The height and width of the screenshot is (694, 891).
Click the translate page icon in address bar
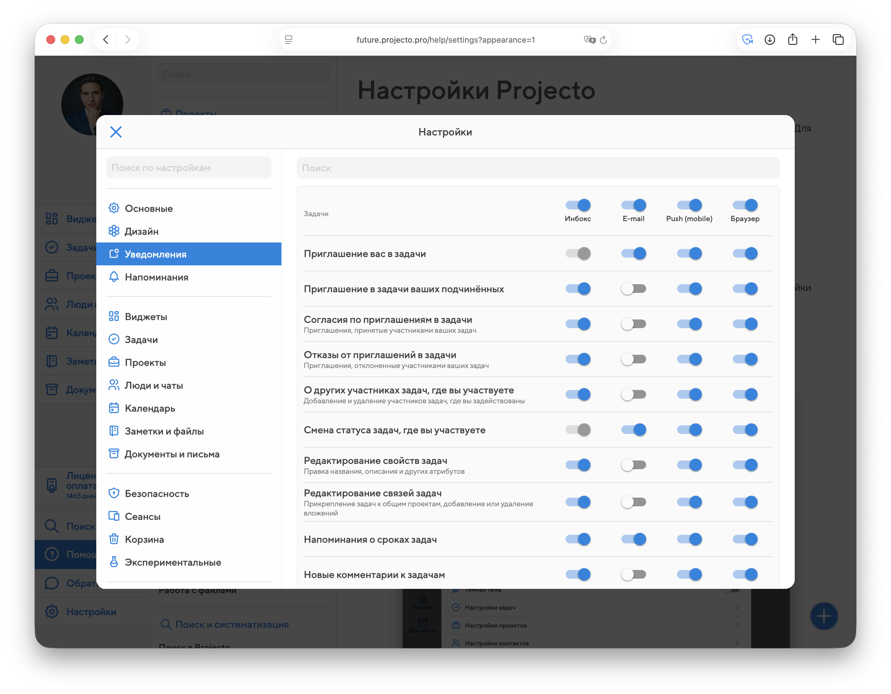(589, 40)
